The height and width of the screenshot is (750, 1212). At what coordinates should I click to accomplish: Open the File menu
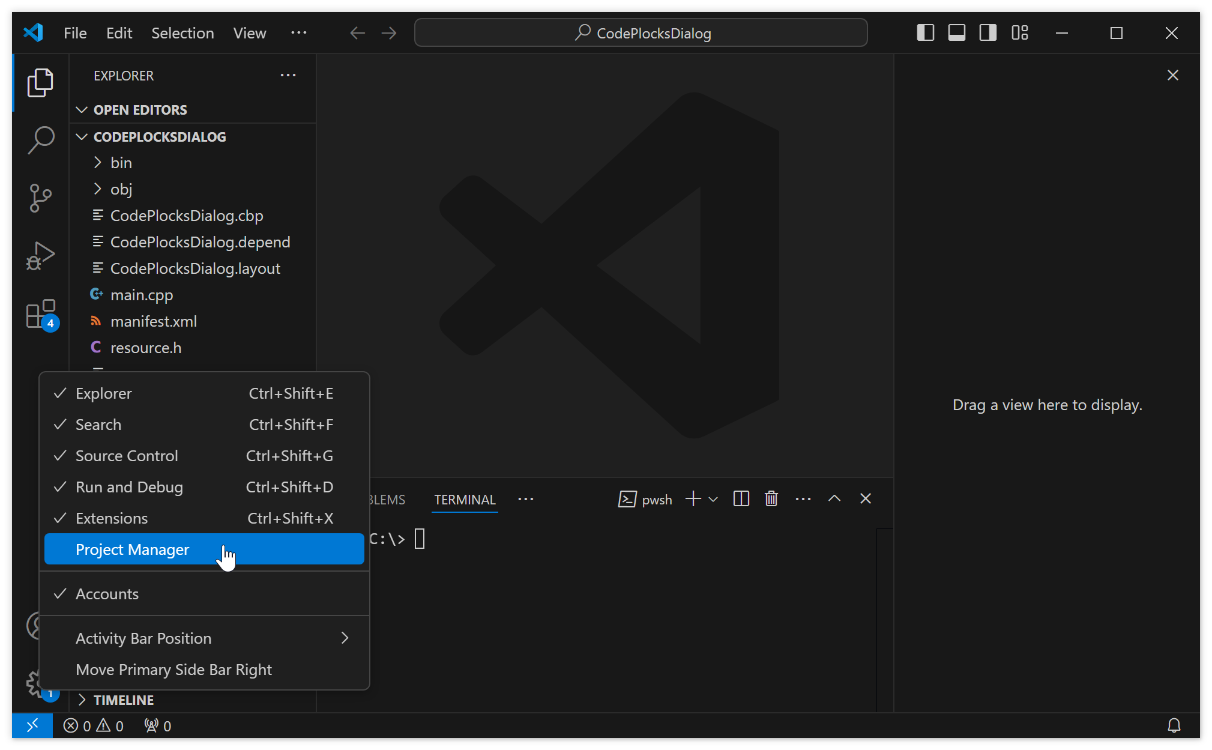click(75, 33)
